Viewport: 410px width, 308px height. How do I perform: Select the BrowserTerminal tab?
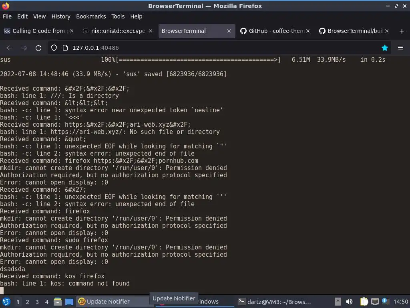pyautogui.click(x=197, y=31)
